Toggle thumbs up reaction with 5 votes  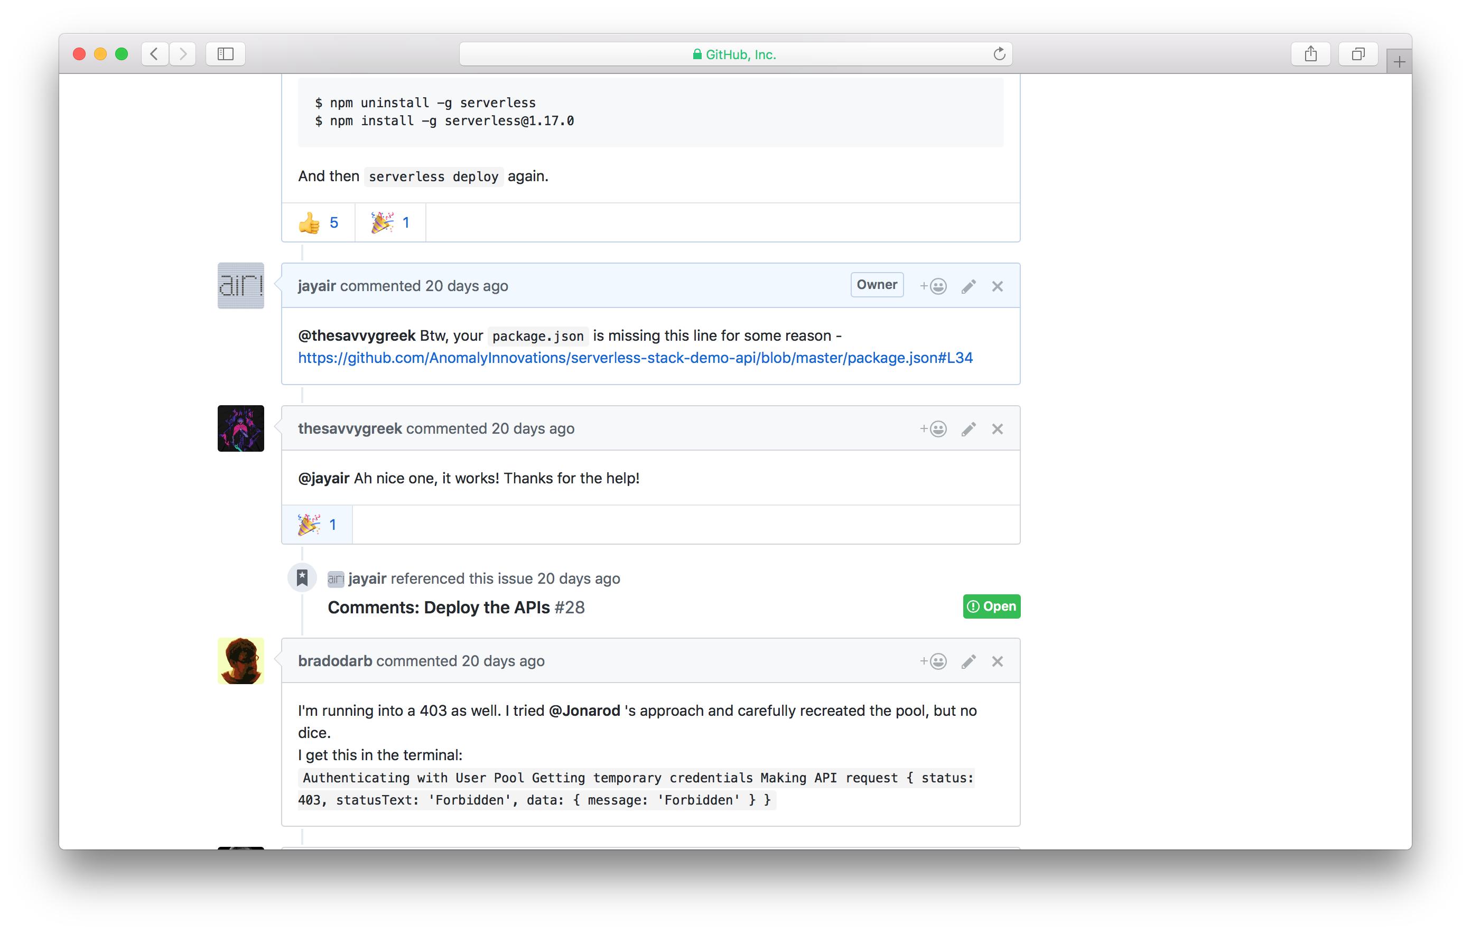coord(318,222)
